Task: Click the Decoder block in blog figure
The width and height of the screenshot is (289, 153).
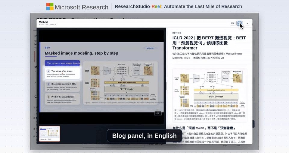Action: pyautogui.click(x=226, y=78)
